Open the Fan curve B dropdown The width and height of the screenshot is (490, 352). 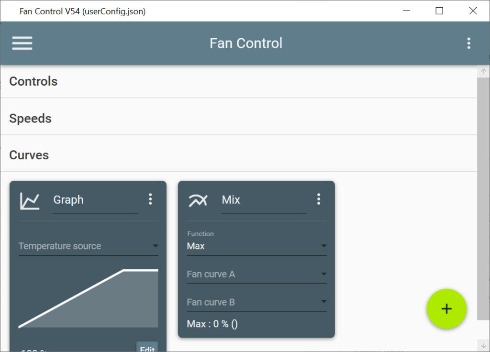pyautogui.click(x=257, y=302)
